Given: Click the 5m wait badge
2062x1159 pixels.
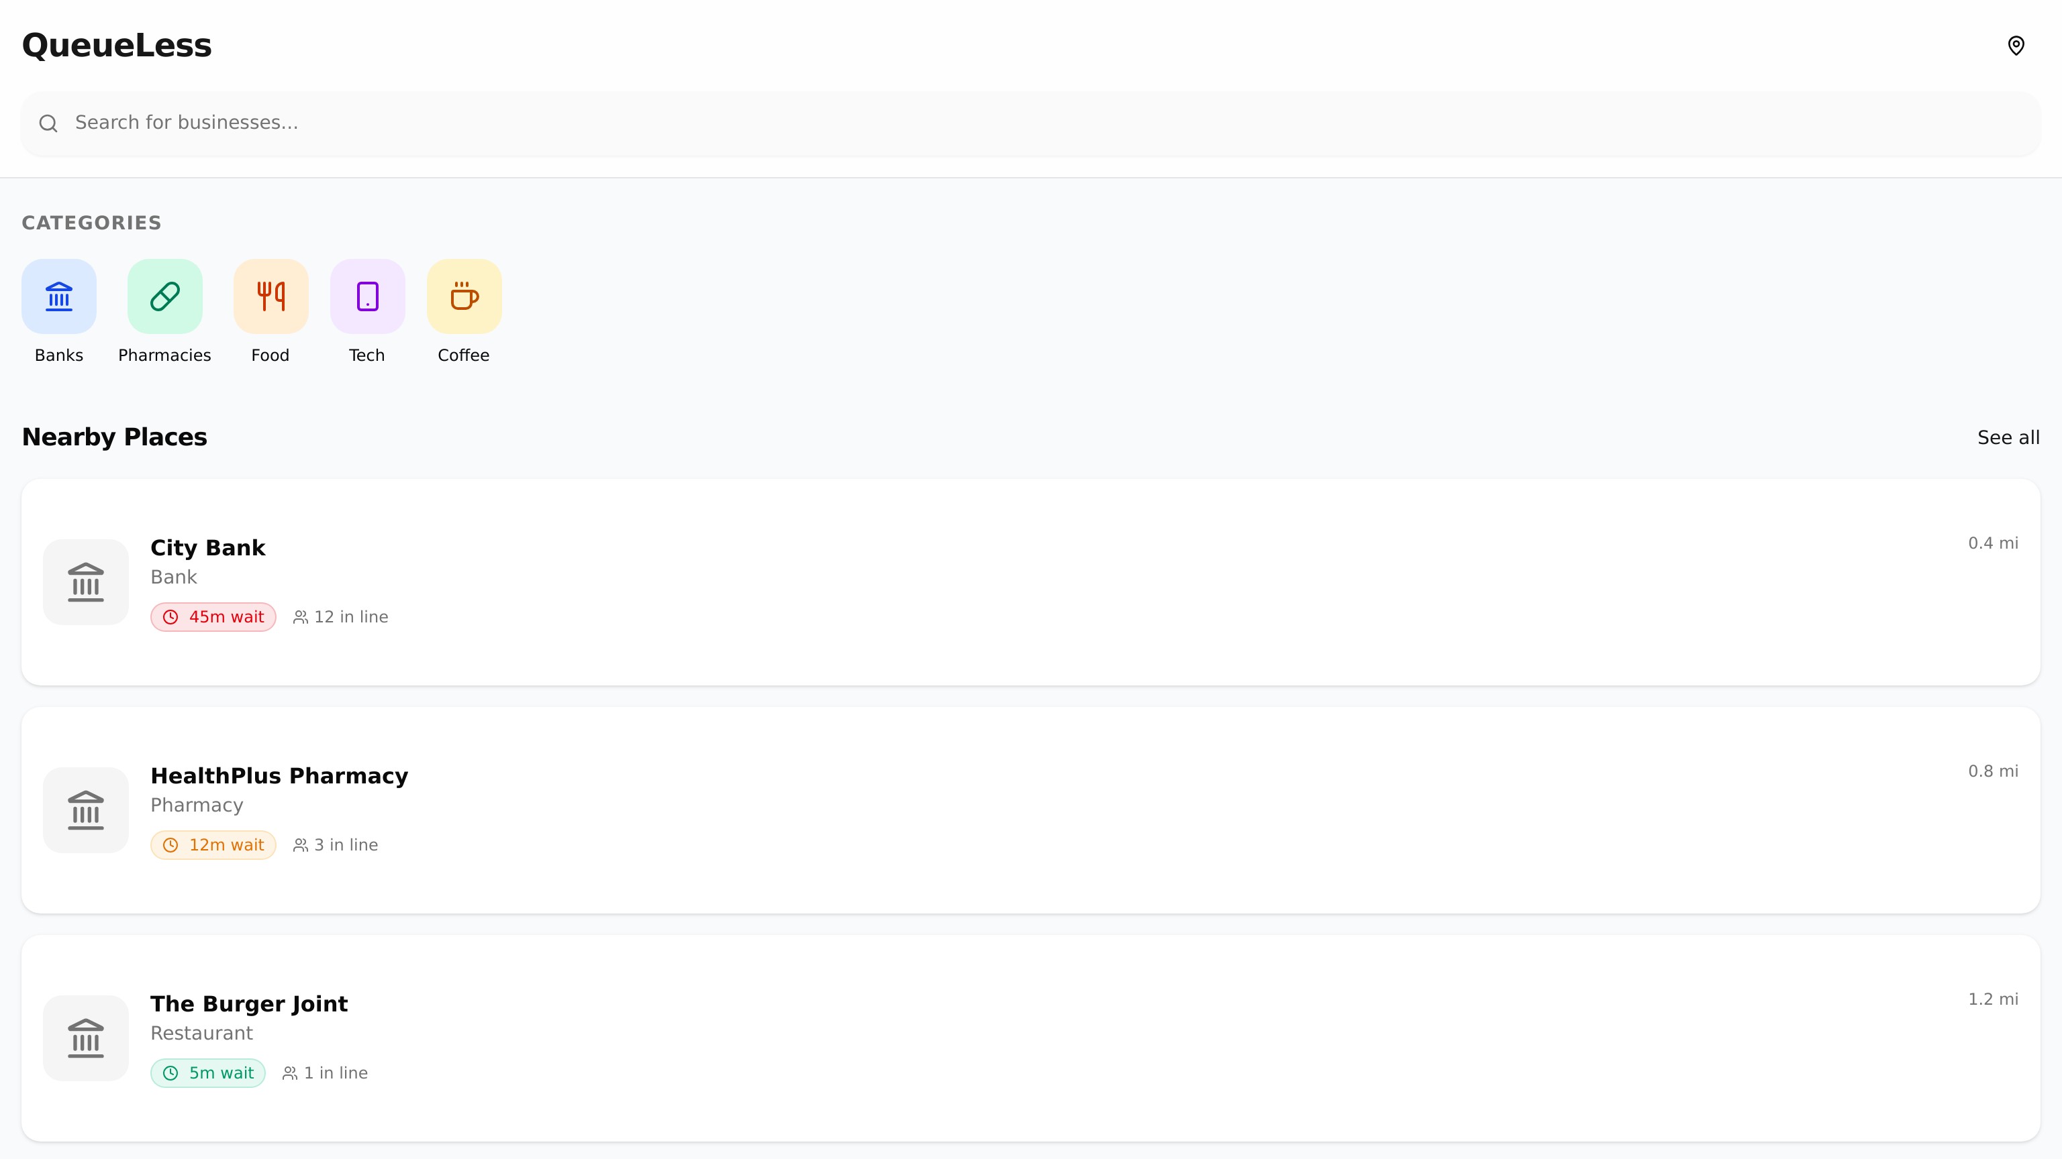Looking at the screenshot, I should coord(208,1072).
